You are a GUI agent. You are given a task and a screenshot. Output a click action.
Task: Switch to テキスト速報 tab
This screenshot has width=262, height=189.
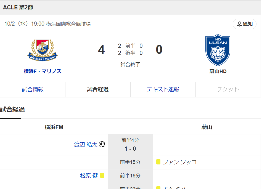tap(163, 89)
